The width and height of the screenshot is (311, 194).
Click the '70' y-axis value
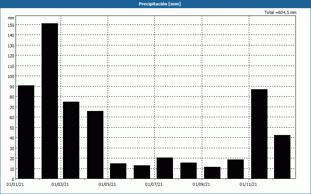(x=12, y=107)
